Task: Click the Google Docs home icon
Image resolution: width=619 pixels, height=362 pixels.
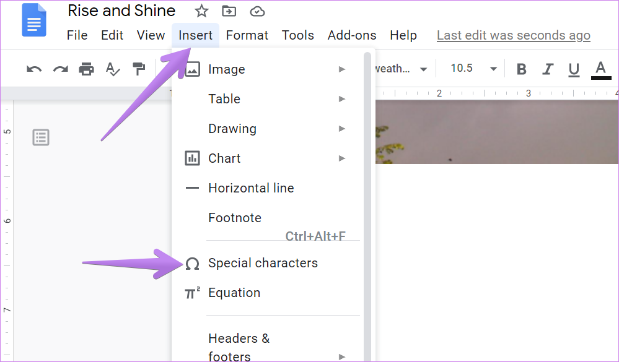Action: pyautogui.click(x=33, y=20)
